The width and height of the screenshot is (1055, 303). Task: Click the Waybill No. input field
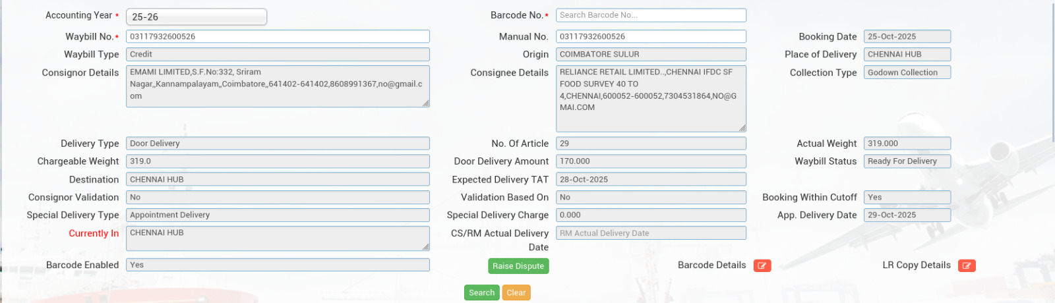coord(278,36)
